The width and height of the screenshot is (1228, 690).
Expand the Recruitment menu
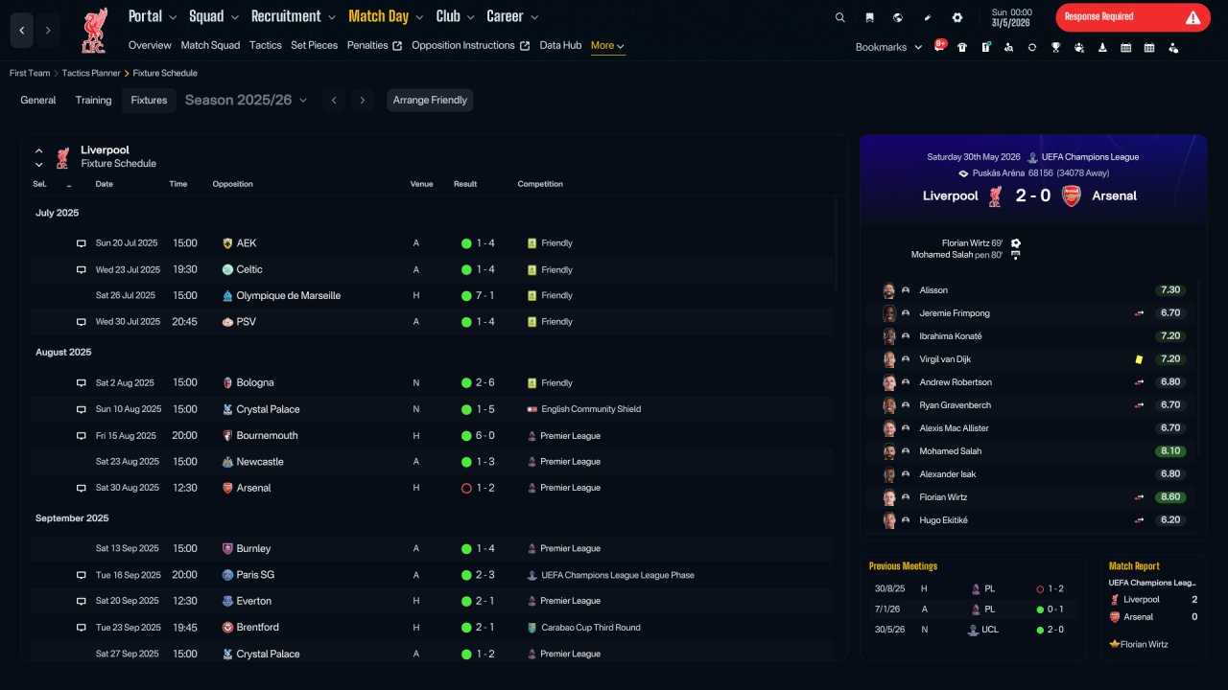(x=294, y=16)
